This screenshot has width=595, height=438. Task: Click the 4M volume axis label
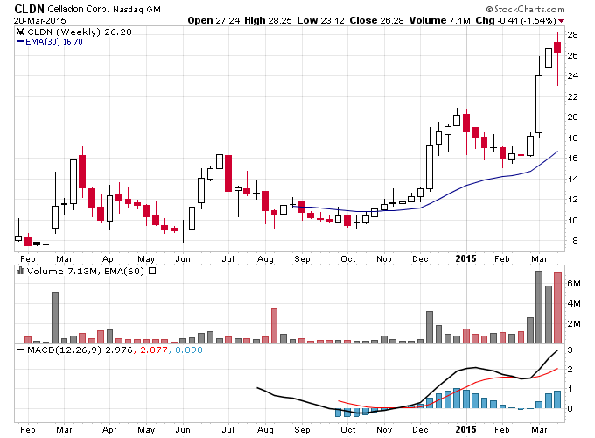click(574, 303)
